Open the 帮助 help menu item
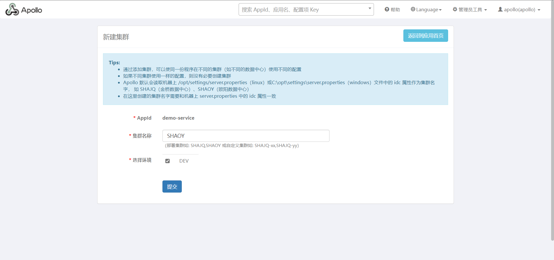 (395, 10)
